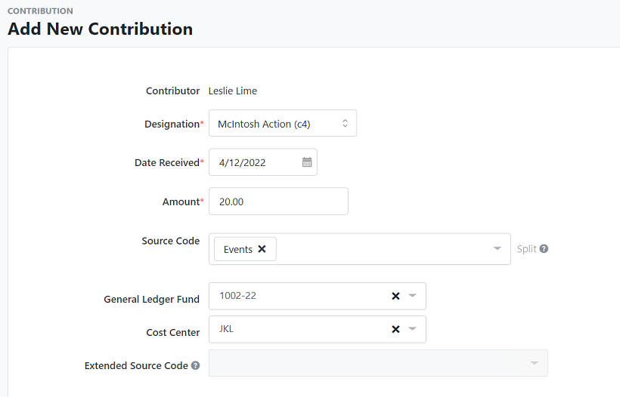620x397 pixels.
Task: Remove the Events source code tag
Action: click(x=262, y=249)
